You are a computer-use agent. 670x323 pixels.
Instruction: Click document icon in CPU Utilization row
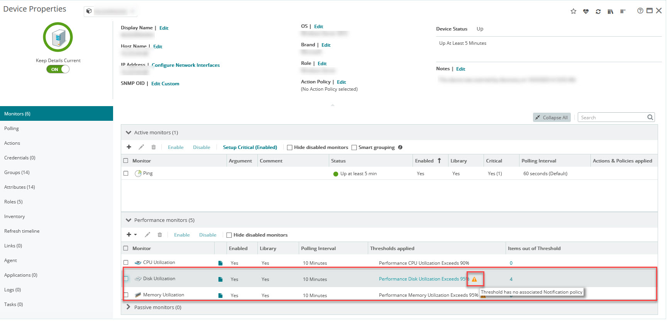(220, 263)
